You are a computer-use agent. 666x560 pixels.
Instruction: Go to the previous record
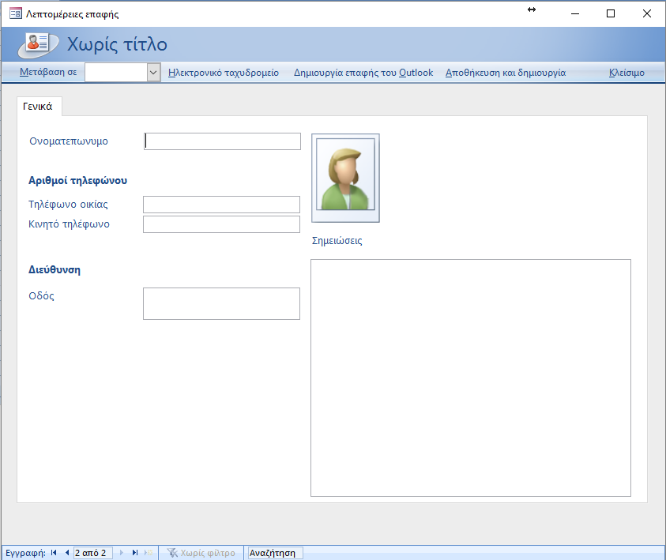click(67, 552)
